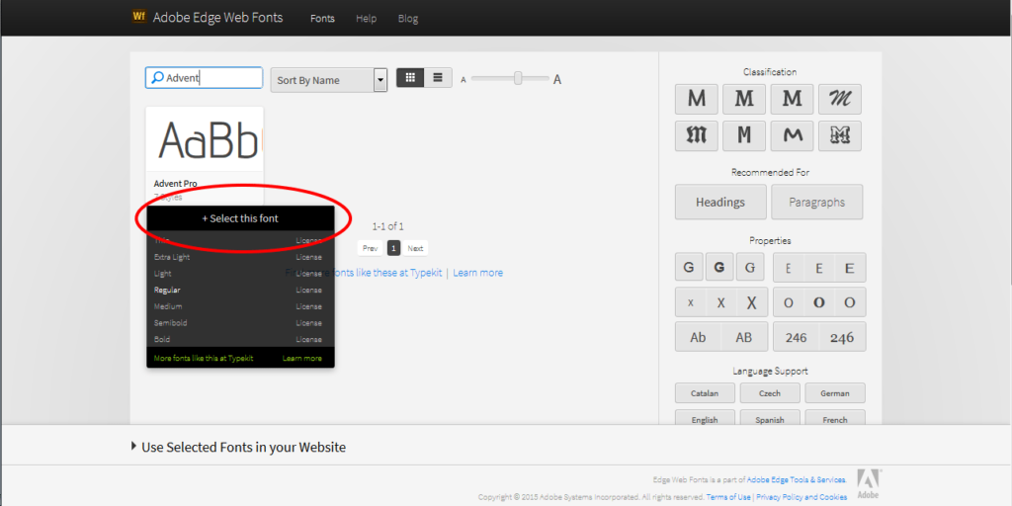1012x506 pixels.
Task: Click the Adobe logo in footer
Action: [868, 481]
